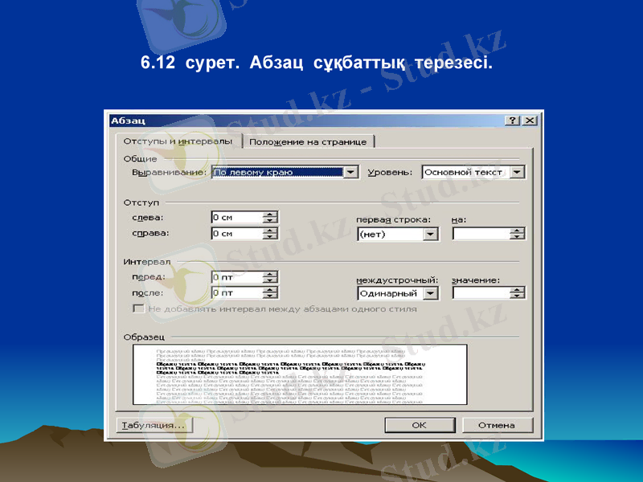Decrease the после spacing after value
This screenshot has height=482, width=643.
270,297
